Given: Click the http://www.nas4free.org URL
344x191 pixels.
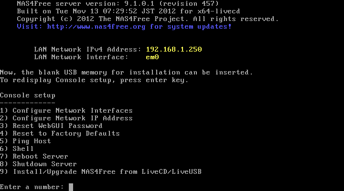Looking at the screenshot, I should (x=96, y=27).
